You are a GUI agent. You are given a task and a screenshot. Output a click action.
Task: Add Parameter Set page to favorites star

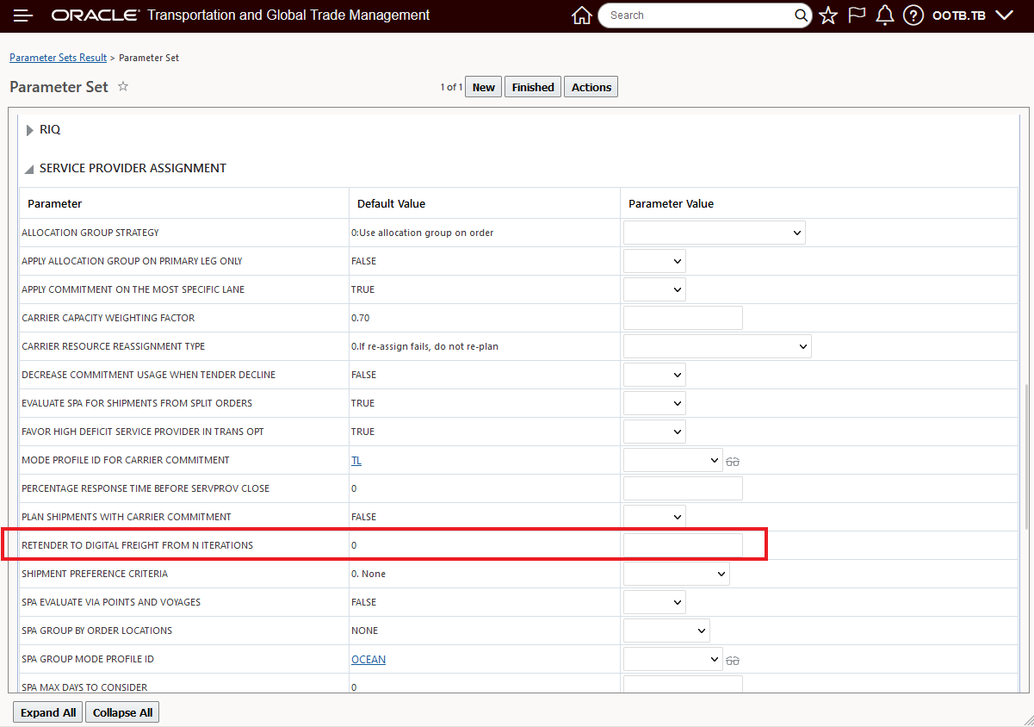click(123, 86)
